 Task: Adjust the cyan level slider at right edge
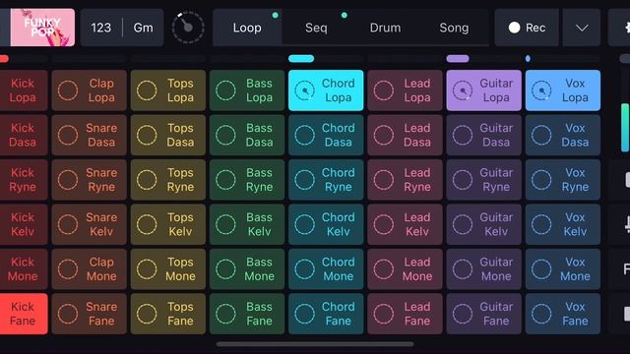(625, 127)
